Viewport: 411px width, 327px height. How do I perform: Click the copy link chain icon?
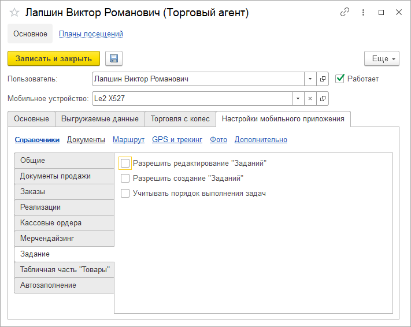point(345,12)
